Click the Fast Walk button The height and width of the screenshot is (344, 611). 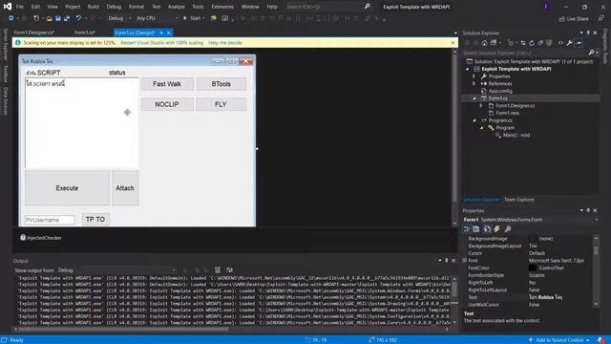167,84
